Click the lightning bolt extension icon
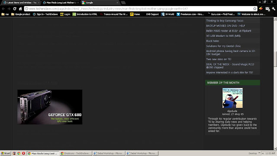The height and width of the screenshot is (156, 277). 261,9
